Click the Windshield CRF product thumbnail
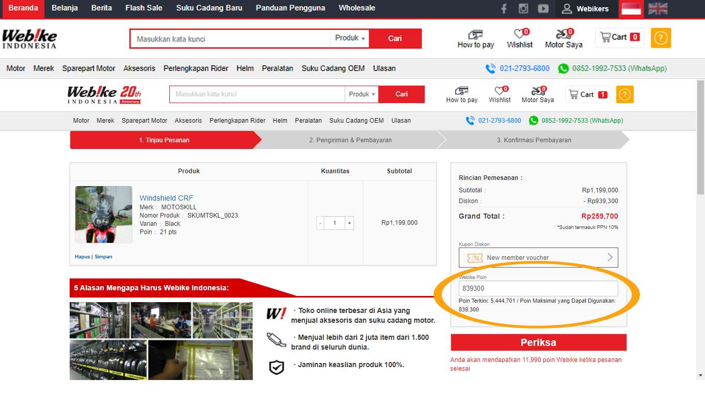 104,214
